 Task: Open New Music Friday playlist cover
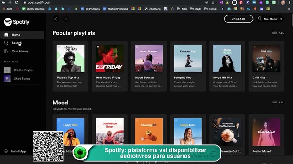pos(109,58)
